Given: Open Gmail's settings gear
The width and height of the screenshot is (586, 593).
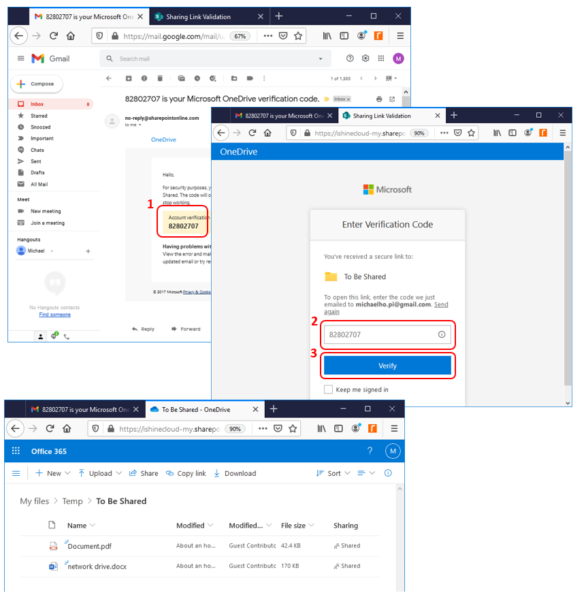Looking at the screenshot, I should click(365, 59).
